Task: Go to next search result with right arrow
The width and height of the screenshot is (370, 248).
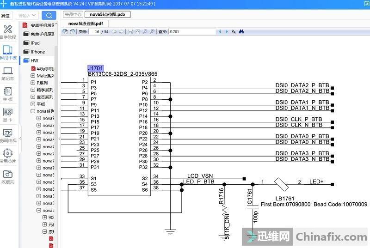Action: click(226, 32)
